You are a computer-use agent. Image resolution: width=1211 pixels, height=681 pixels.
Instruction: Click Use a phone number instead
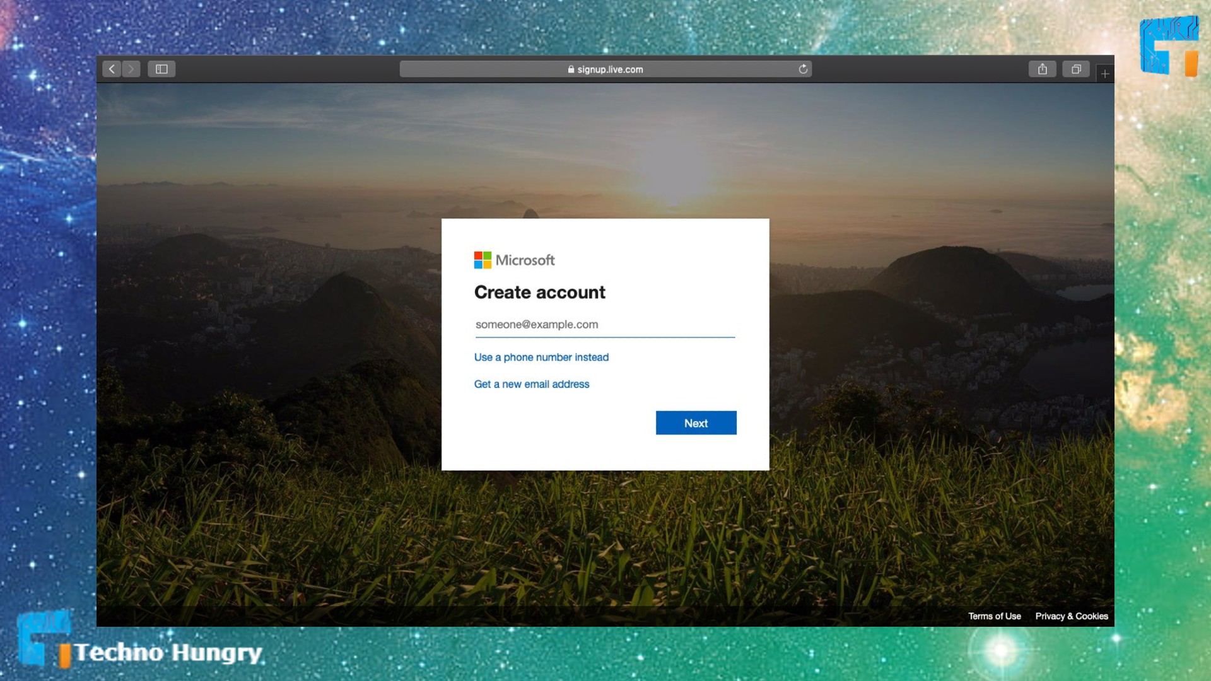coord(541,357)
